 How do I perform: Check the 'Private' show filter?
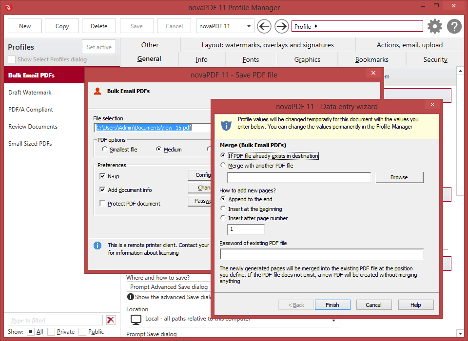[51, 331]
